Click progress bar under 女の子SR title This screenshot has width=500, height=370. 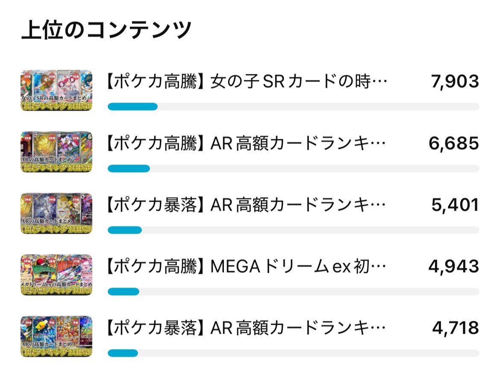pyautogui.click(x=293, y=107)
